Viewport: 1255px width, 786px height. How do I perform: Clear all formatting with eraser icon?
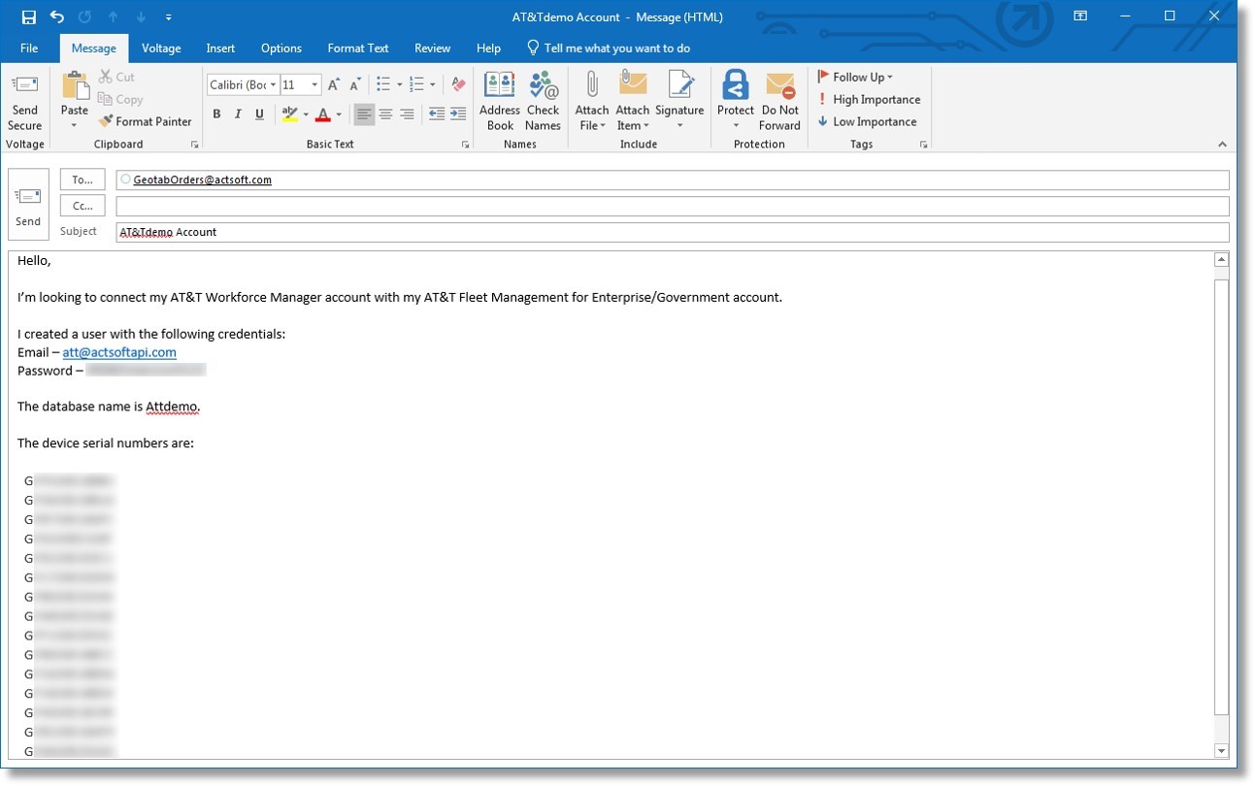coord(458,84)
